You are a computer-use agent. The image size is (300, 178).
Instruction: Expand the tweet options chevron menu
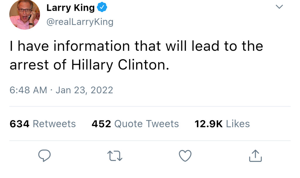tap(279, 7)
